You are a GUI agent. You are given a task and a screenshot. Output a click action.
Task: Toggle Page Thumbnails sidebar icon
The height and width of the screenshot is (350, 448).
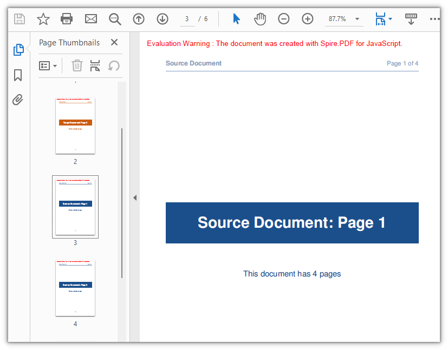coord(18,50)
